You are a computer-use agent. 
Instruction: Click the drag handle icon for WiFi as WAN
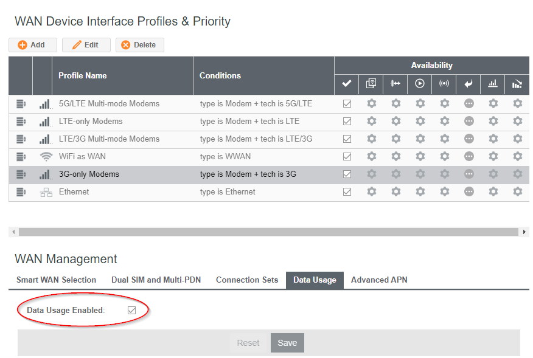point(21,157)
